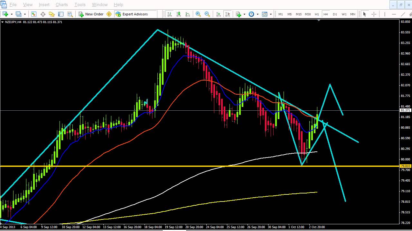Switch to the H1 timeframe
Image resolution: width=412 pixels, height=231 pixels.
[x=317, y=14]
